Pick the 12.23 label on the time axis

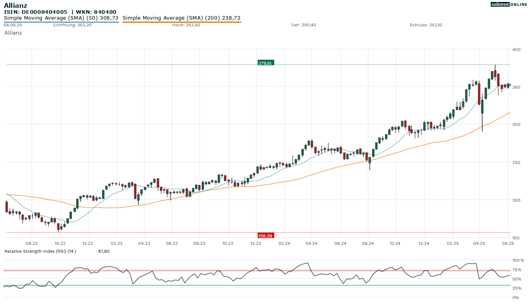point(256,244)
